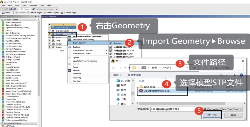
Task: Open the ACT Start Page
Action: (68, 13)
